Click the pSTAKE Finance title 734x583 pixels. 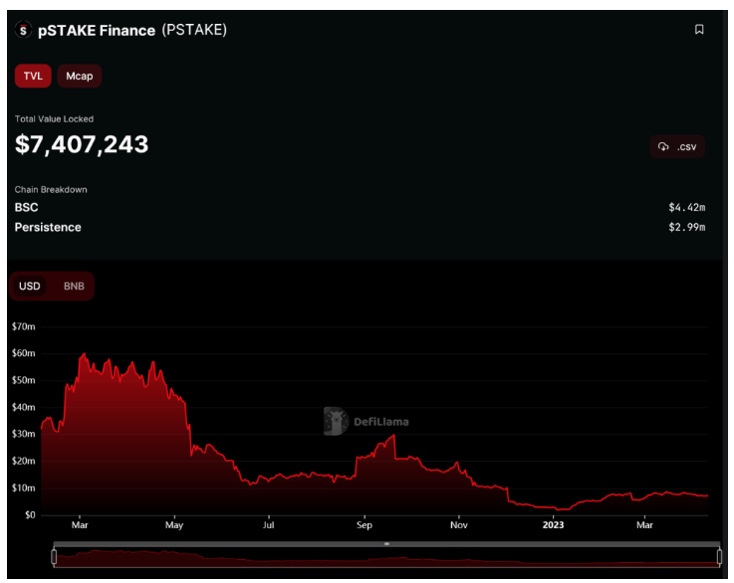tap(97, 31)
